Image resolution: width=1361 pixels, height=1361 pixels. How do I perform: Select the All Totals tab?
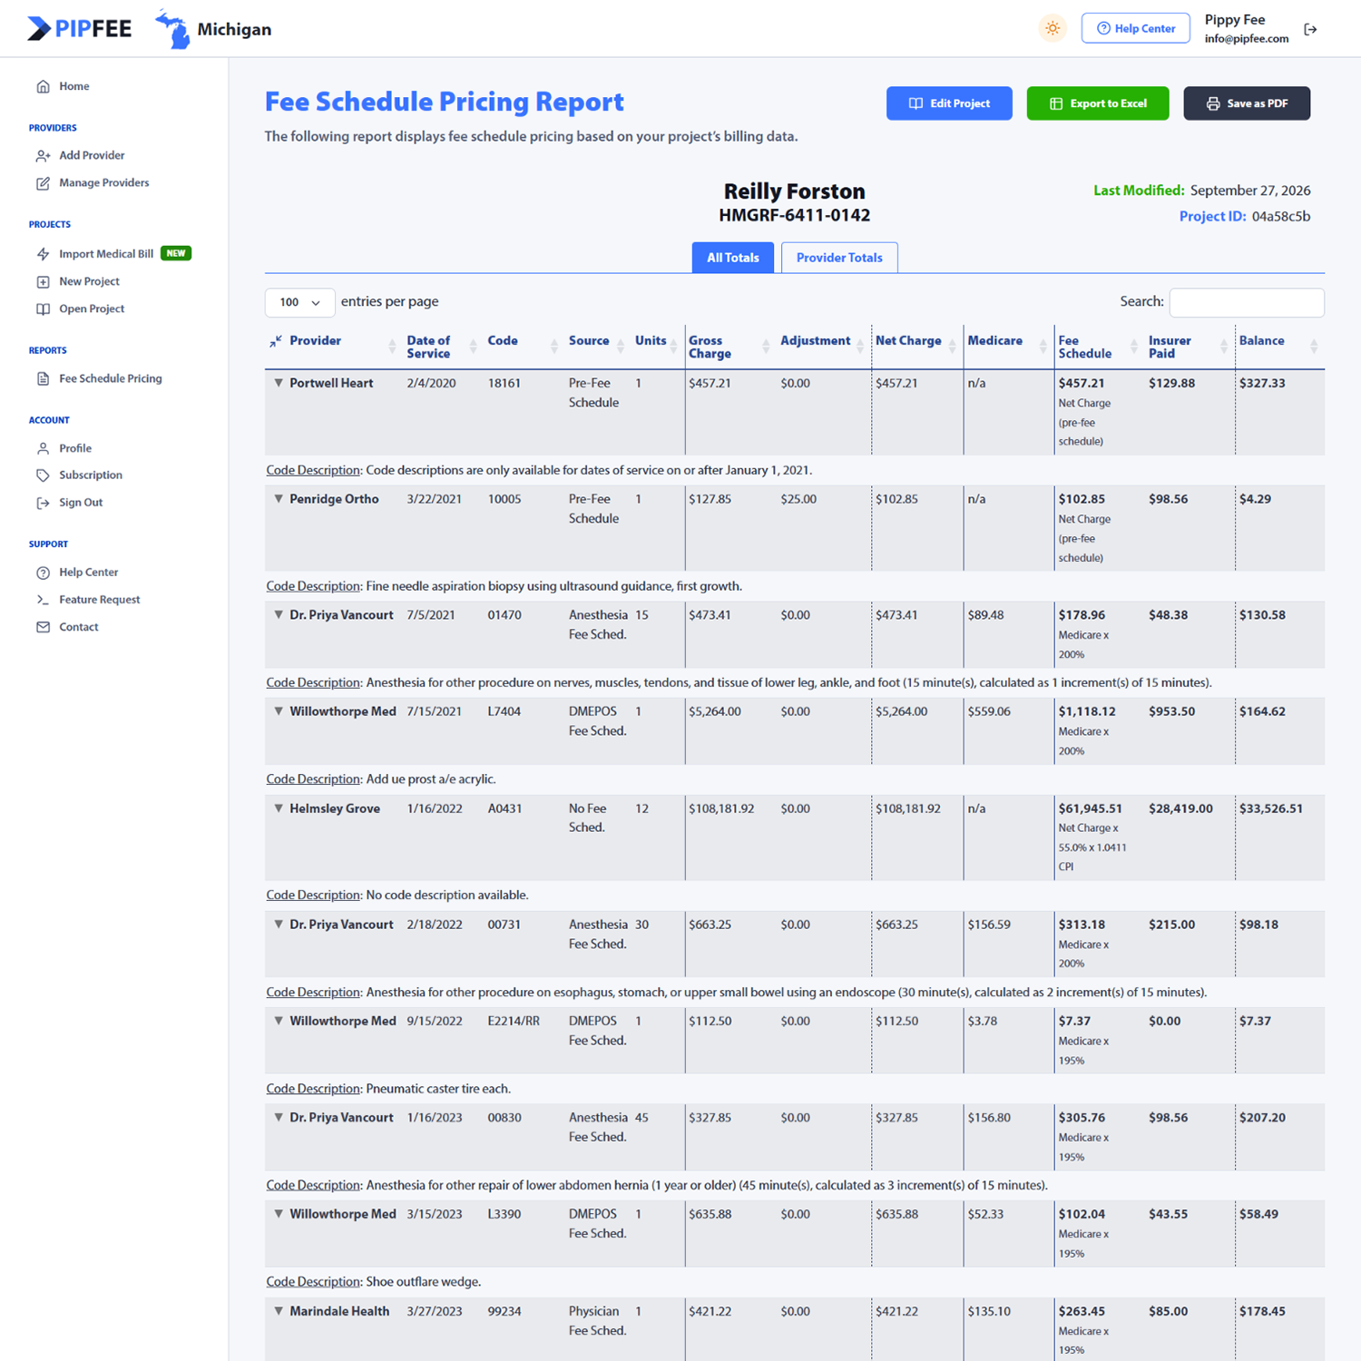tap(732, 258)
